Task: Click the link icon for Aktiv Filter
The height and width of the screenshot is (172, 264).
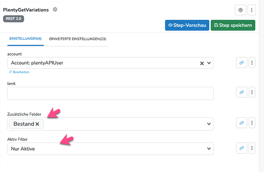Action: pos(241,148)
